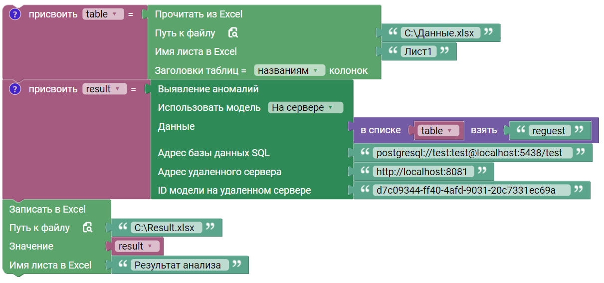Click 'ID модели на удаленном сервере' label

click(234, 190)
